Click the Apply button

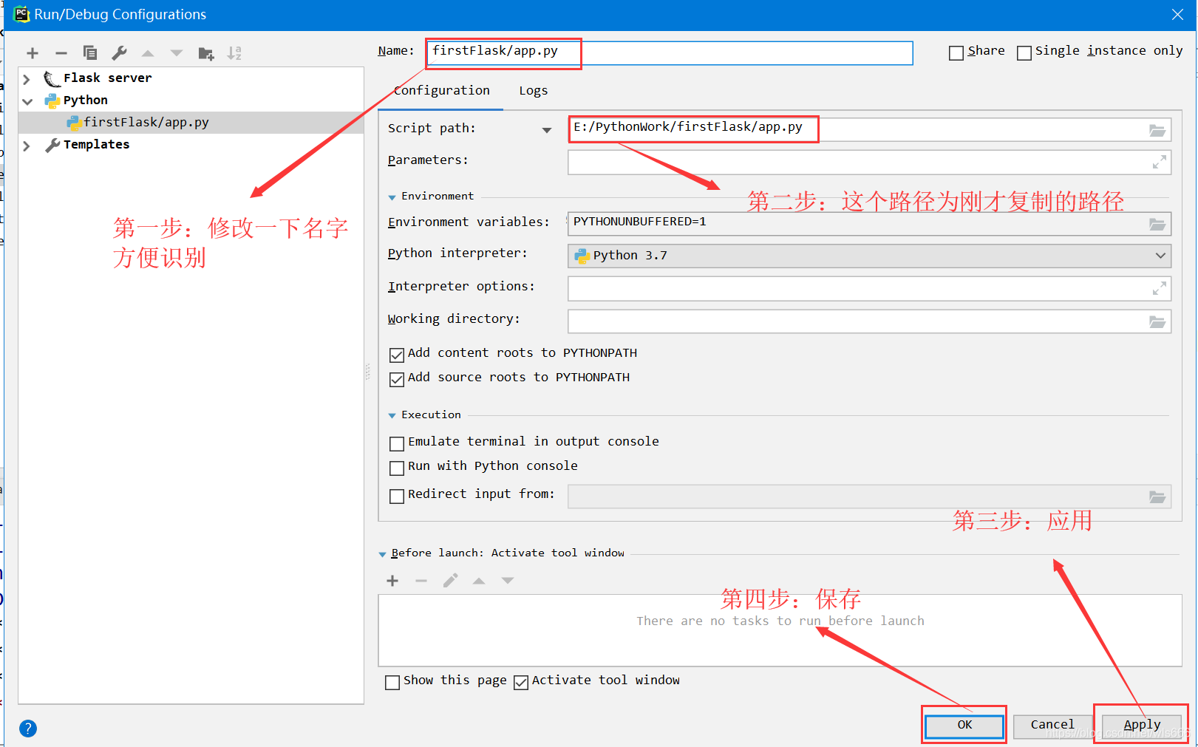1142,725
